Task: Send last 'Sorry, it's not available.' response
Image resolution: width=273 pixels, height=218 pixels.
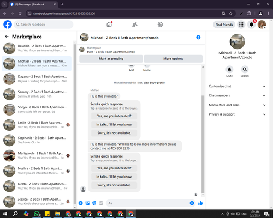Action: [114, 185]
